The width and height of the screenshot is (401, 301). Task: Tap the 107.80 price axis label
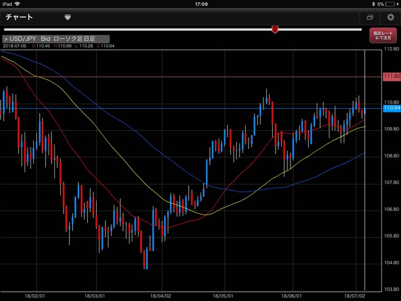click(x=392, y=182)
